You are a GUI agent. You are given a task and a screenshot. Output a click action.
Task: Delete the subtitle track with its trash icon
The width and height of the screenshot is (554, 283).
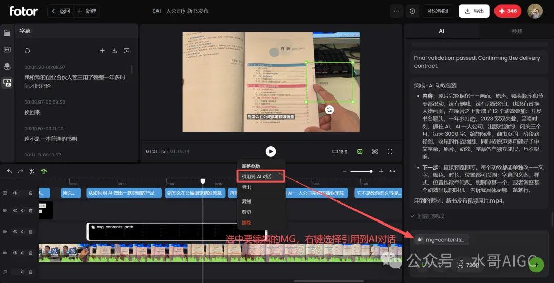click(30, 193)
